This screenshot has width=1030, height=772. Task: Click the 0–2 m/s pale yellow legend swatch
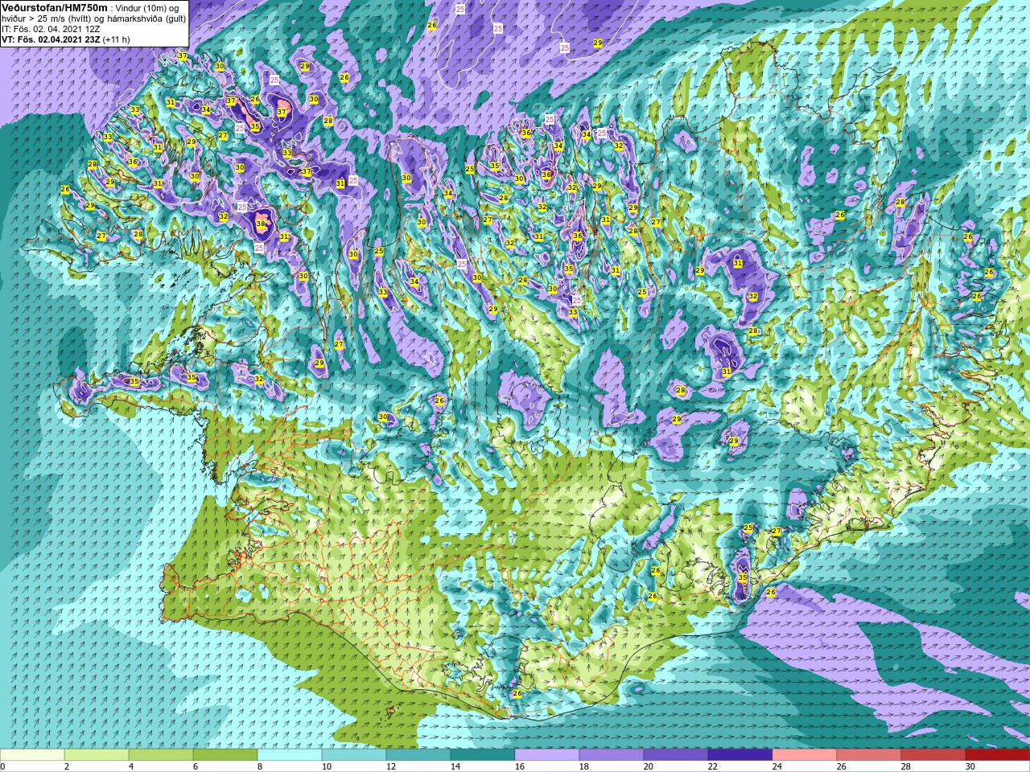(32, 755)
